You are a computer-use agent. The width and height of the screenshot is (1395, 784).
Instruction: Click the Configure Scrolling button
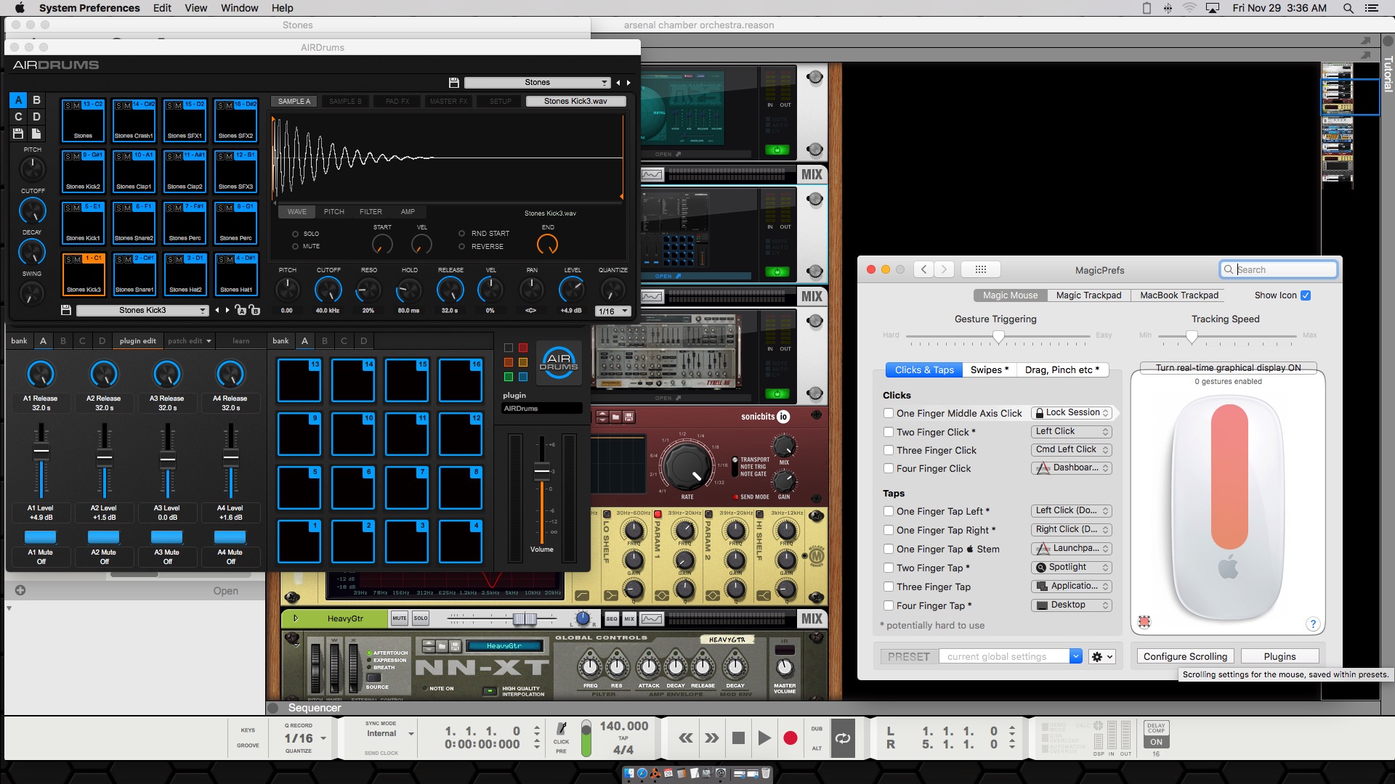point(1185,656)
